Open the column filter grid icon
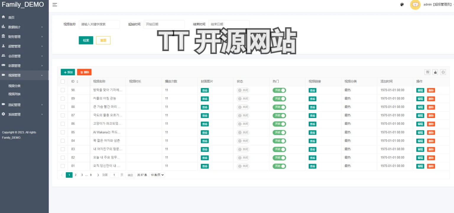Image resolution: width=454 pixels, height=213 pixels. [x=427, y=72]
